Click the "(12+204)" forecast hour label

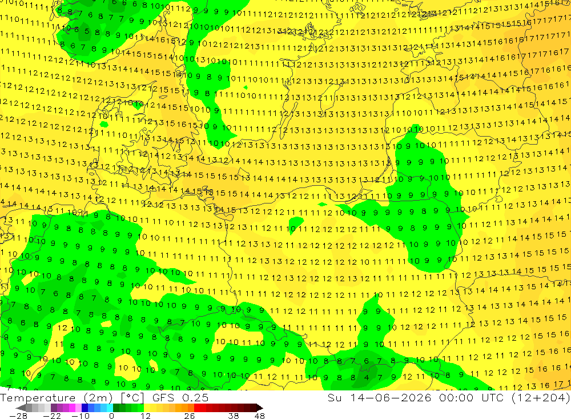pos(541,398)
